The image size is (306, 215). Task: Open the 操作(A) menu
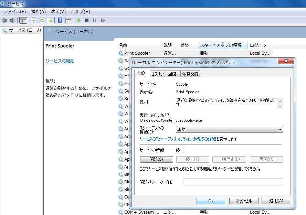[x=38, y=12]
